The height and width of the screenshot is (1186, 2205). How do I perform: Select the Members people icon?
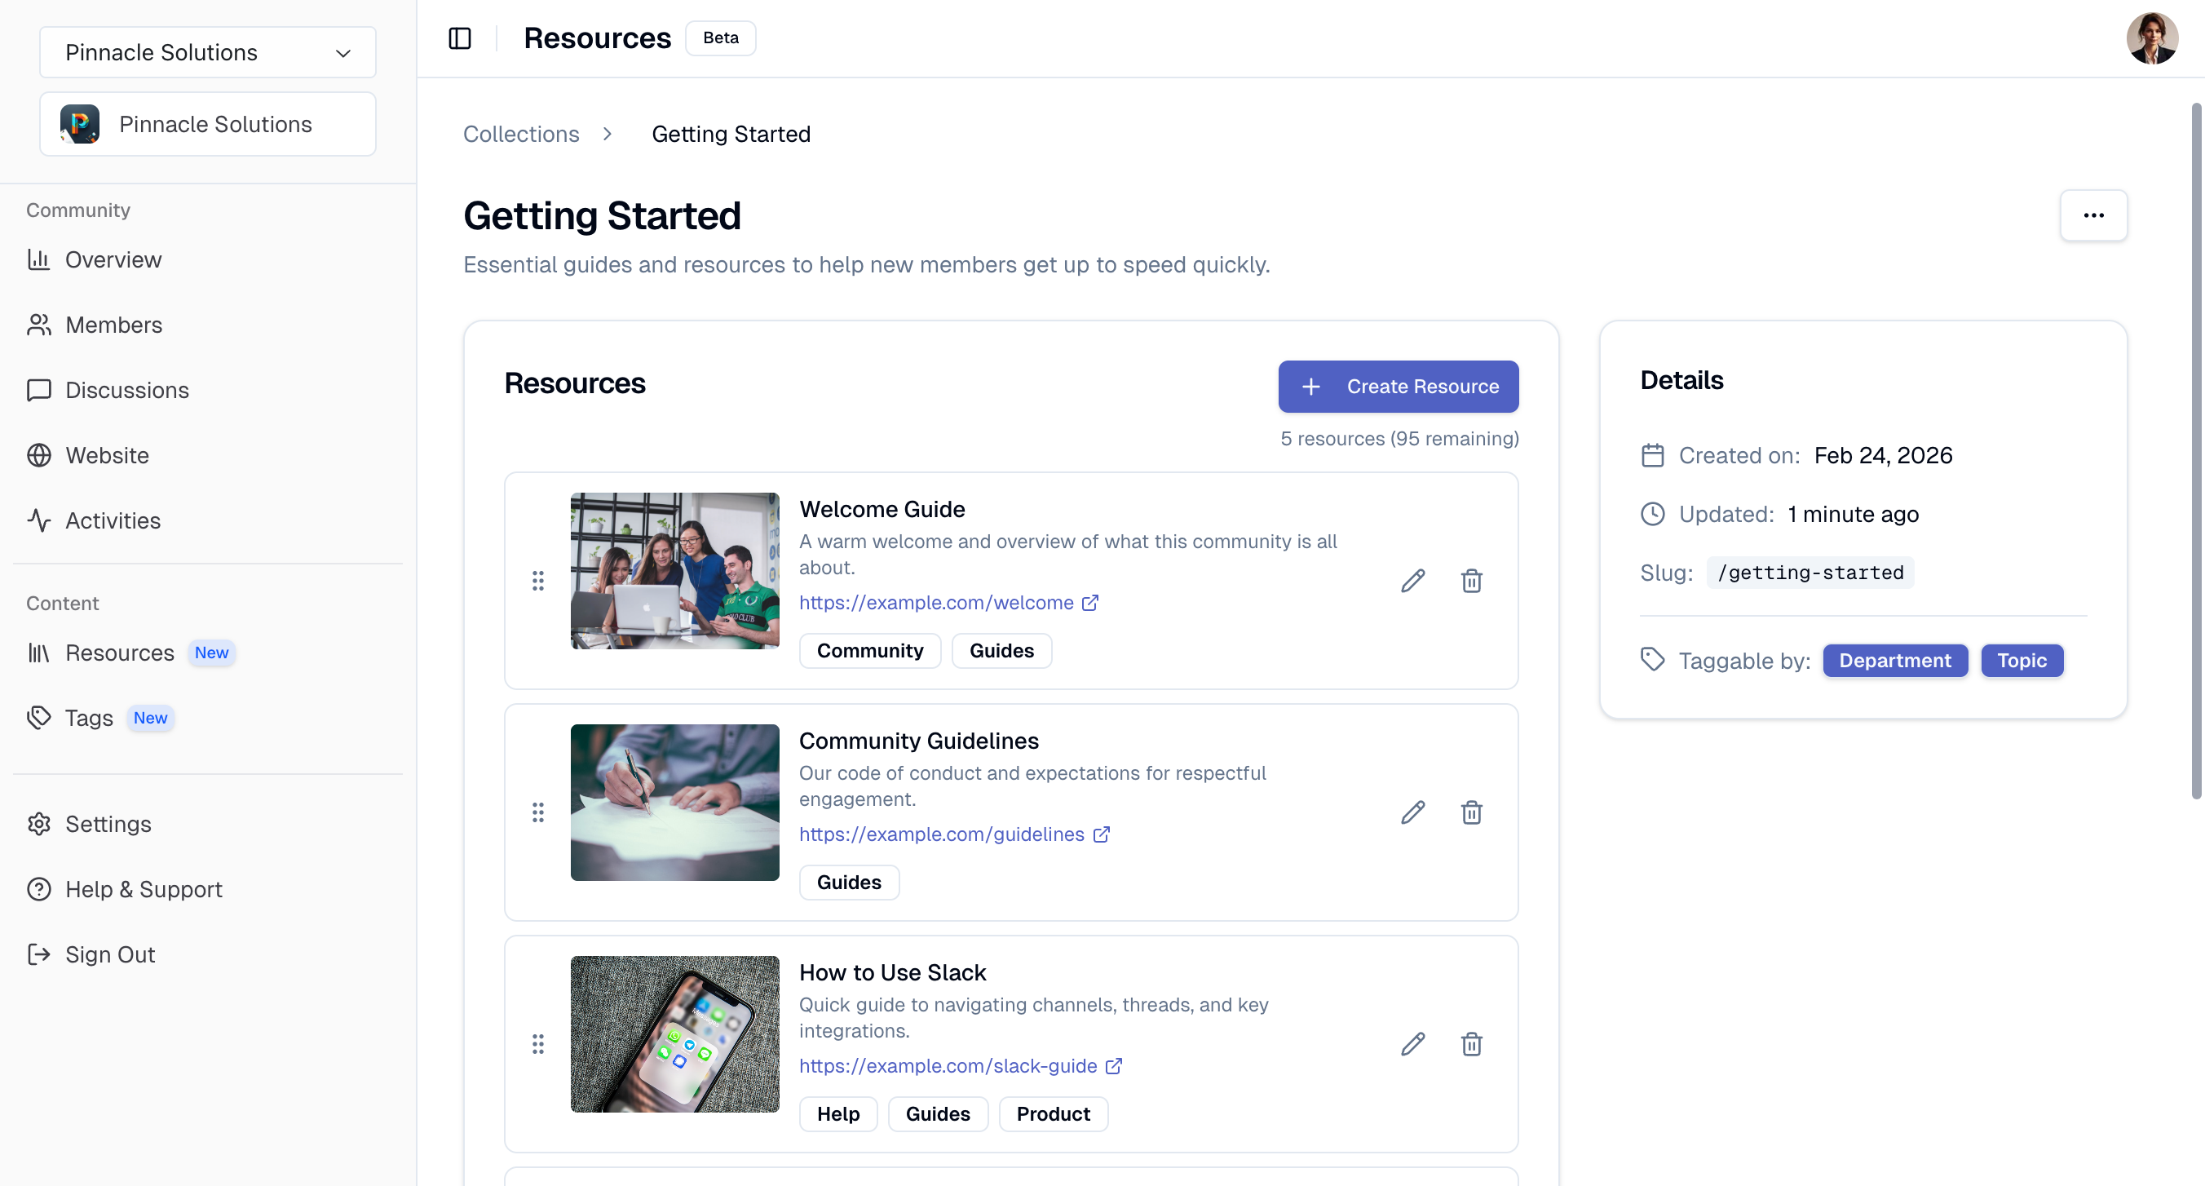coord(39,325)
